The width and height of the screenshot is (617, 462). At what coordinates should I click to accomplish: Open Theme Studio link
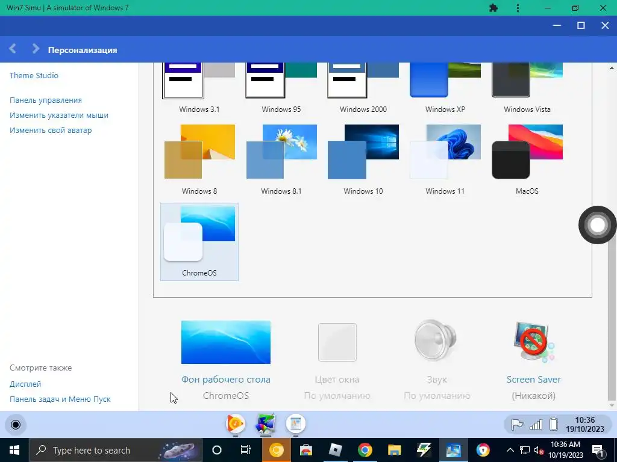click(x=34, y=75)
